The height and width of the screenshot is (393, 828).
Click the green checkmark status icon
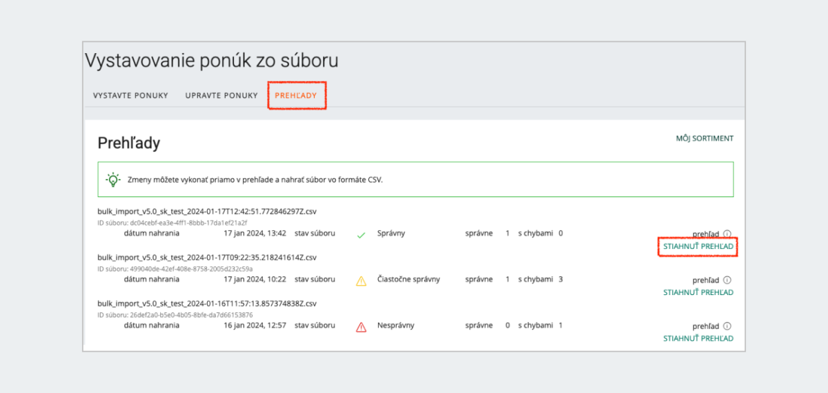tap(361, 234)
